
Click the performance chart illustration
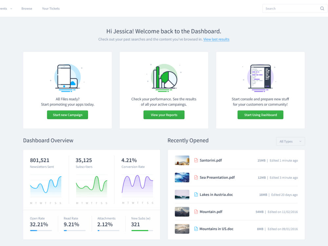click(164, 76)
